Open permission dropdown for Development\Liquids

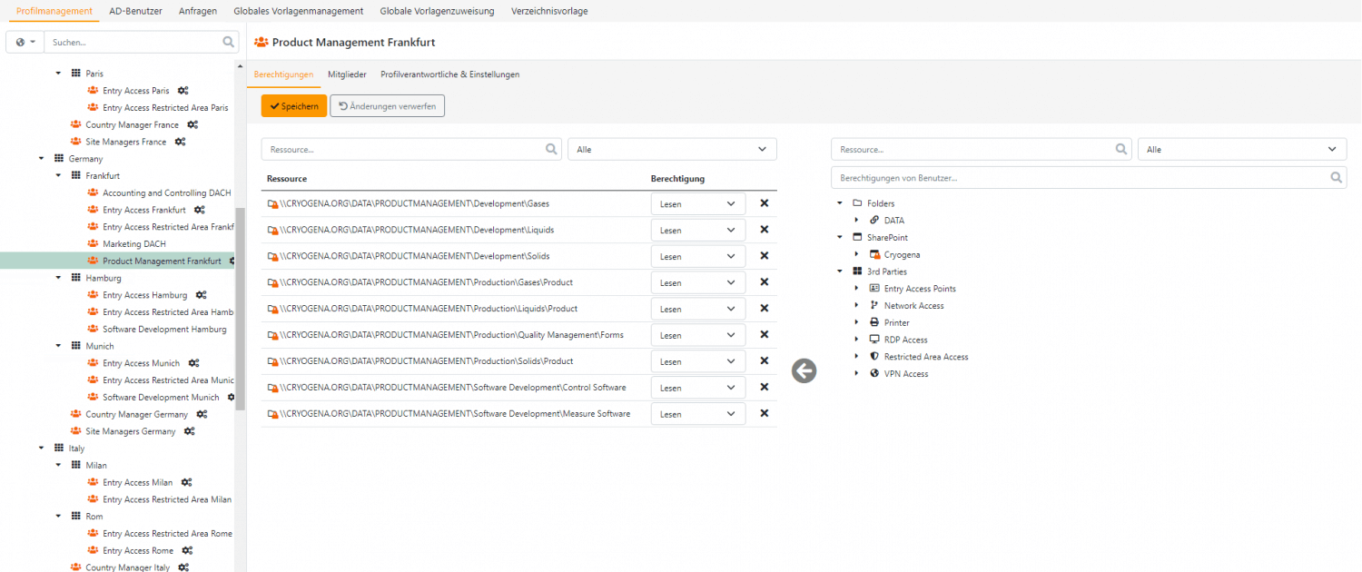[x=697, y=231]
